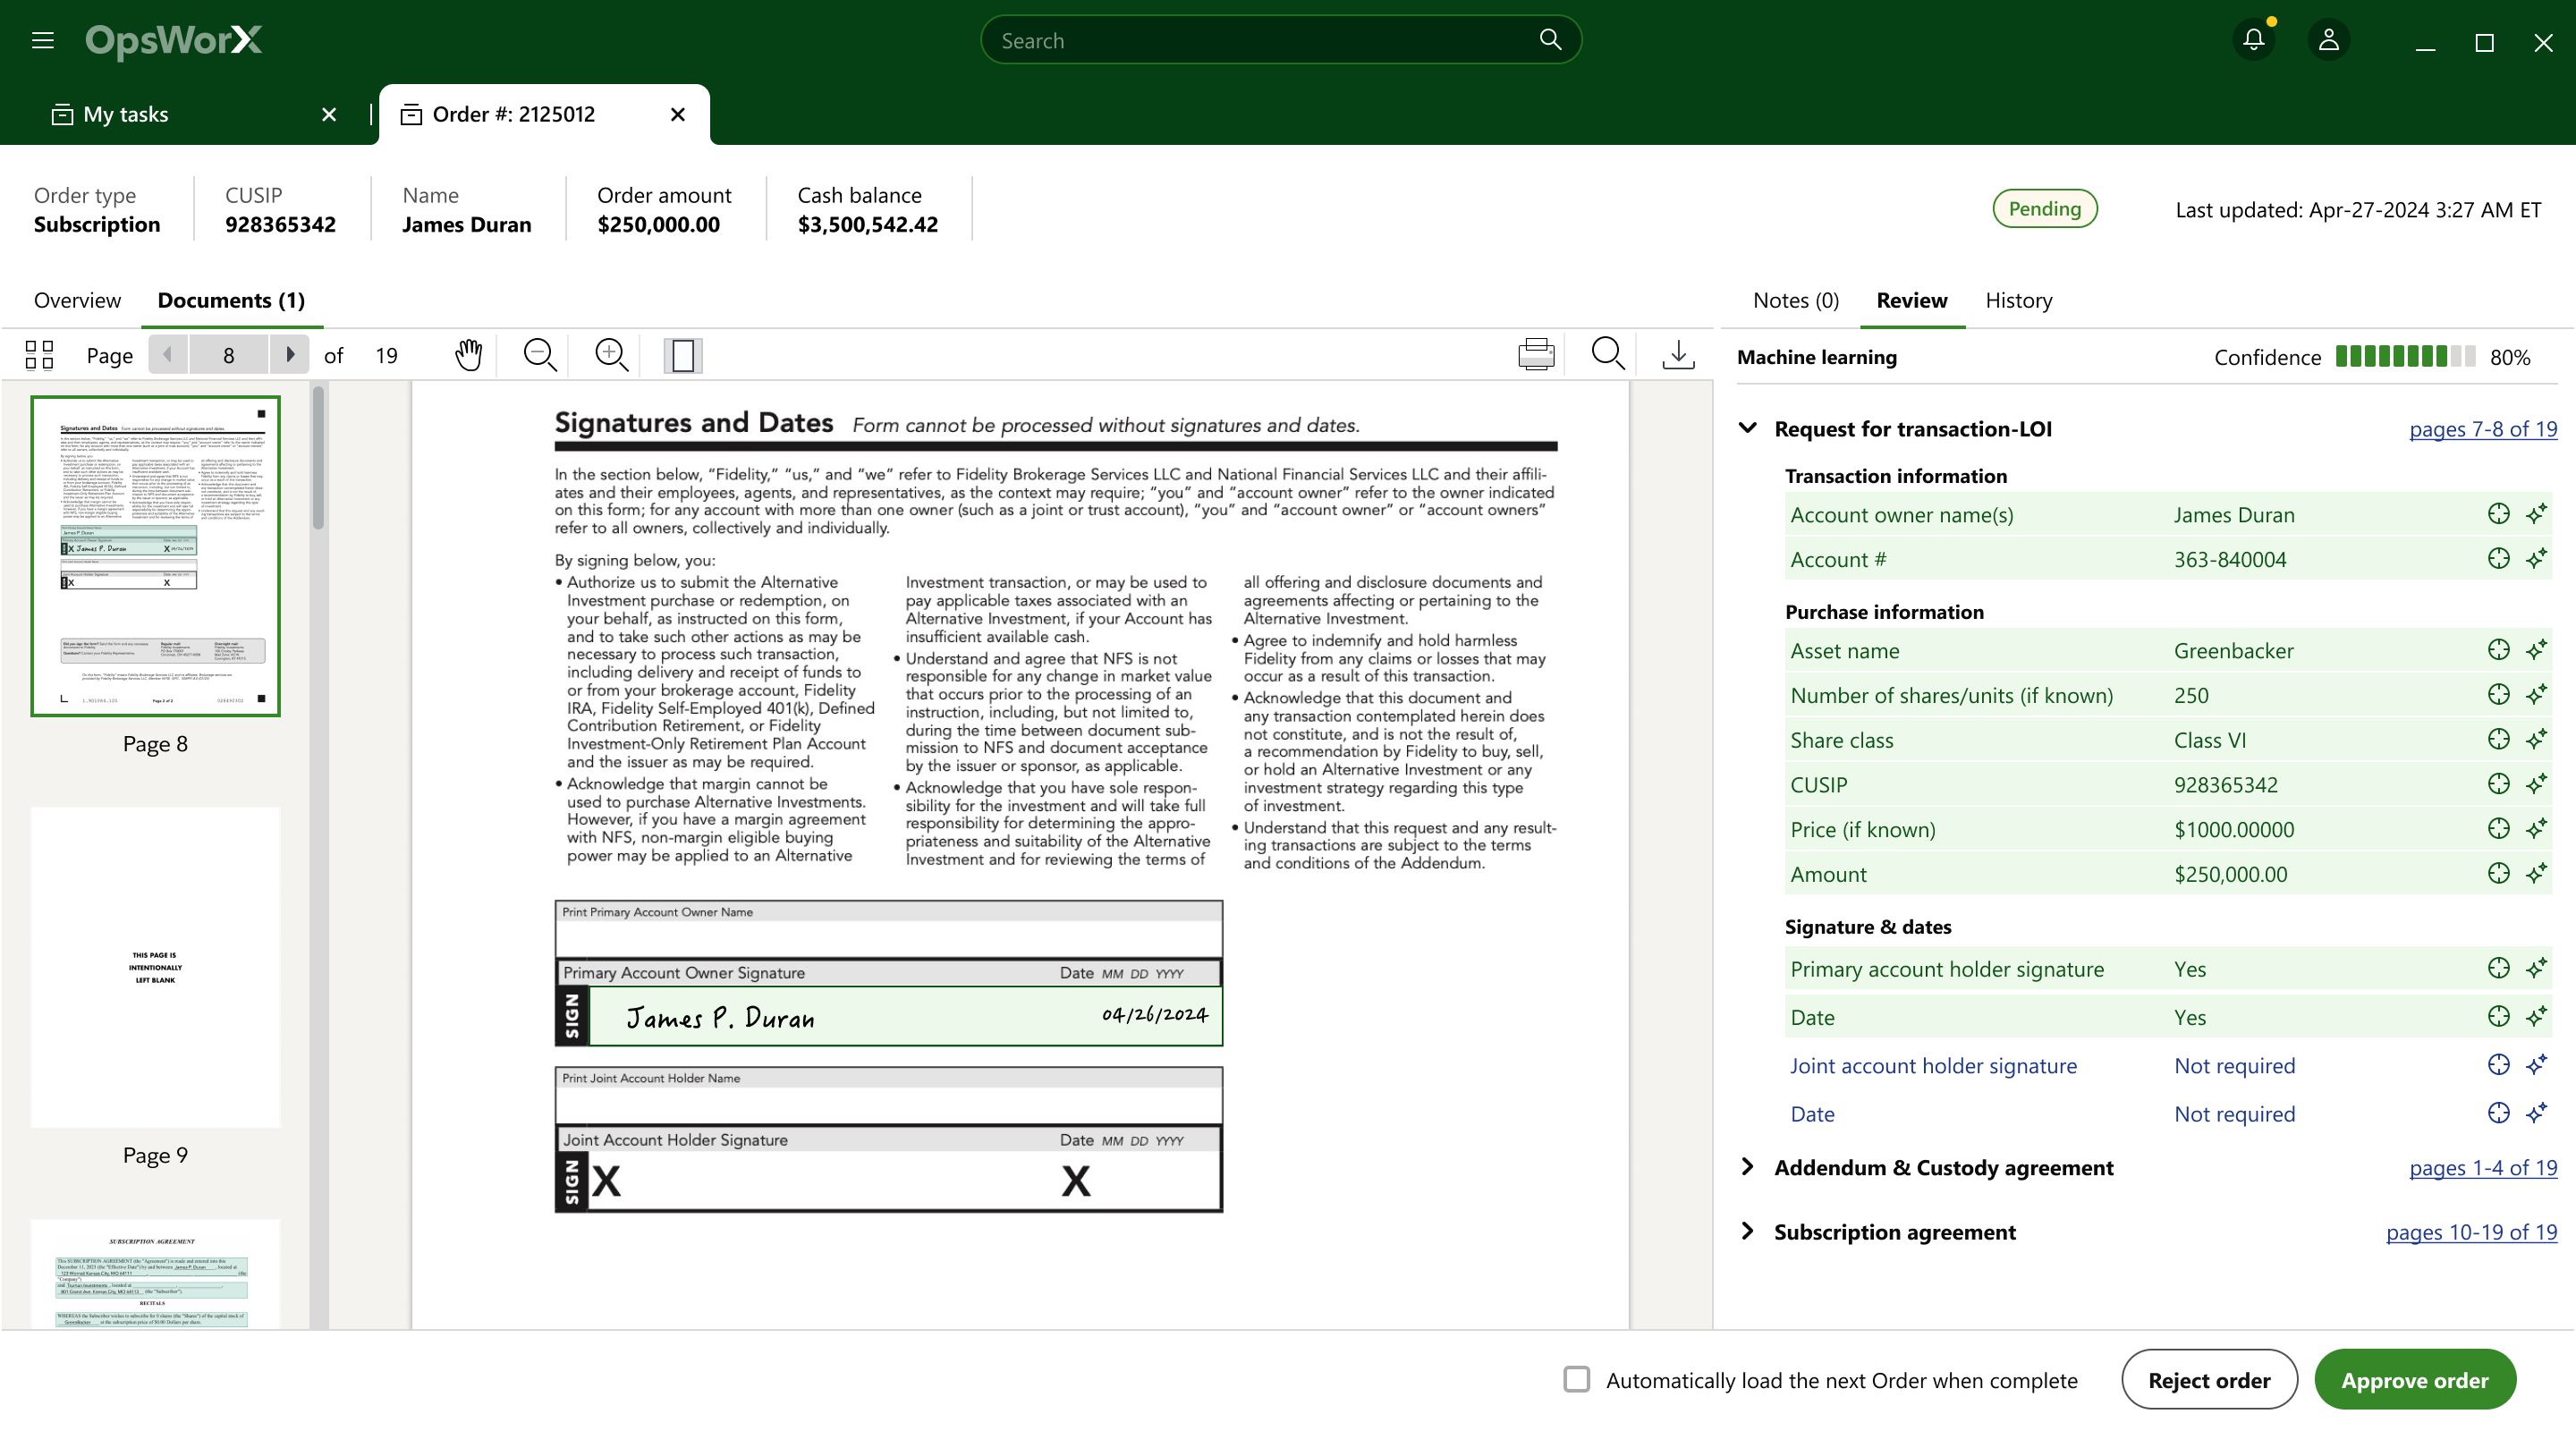
Task: Expand Subscription agreement section
Action: click(x=1747, y=1231)
